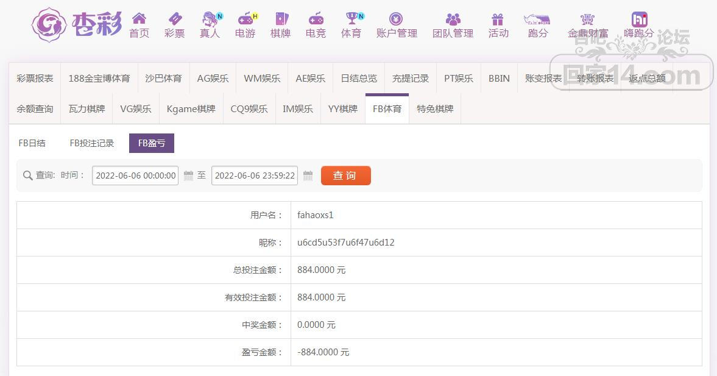Click the 首页 home icon

139,19
